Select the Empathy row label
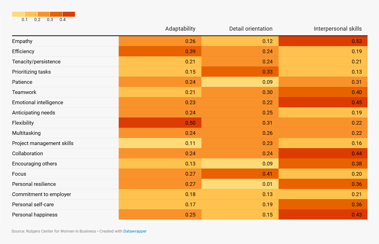This screenshot has width=379, height=244. coord(22,41)
